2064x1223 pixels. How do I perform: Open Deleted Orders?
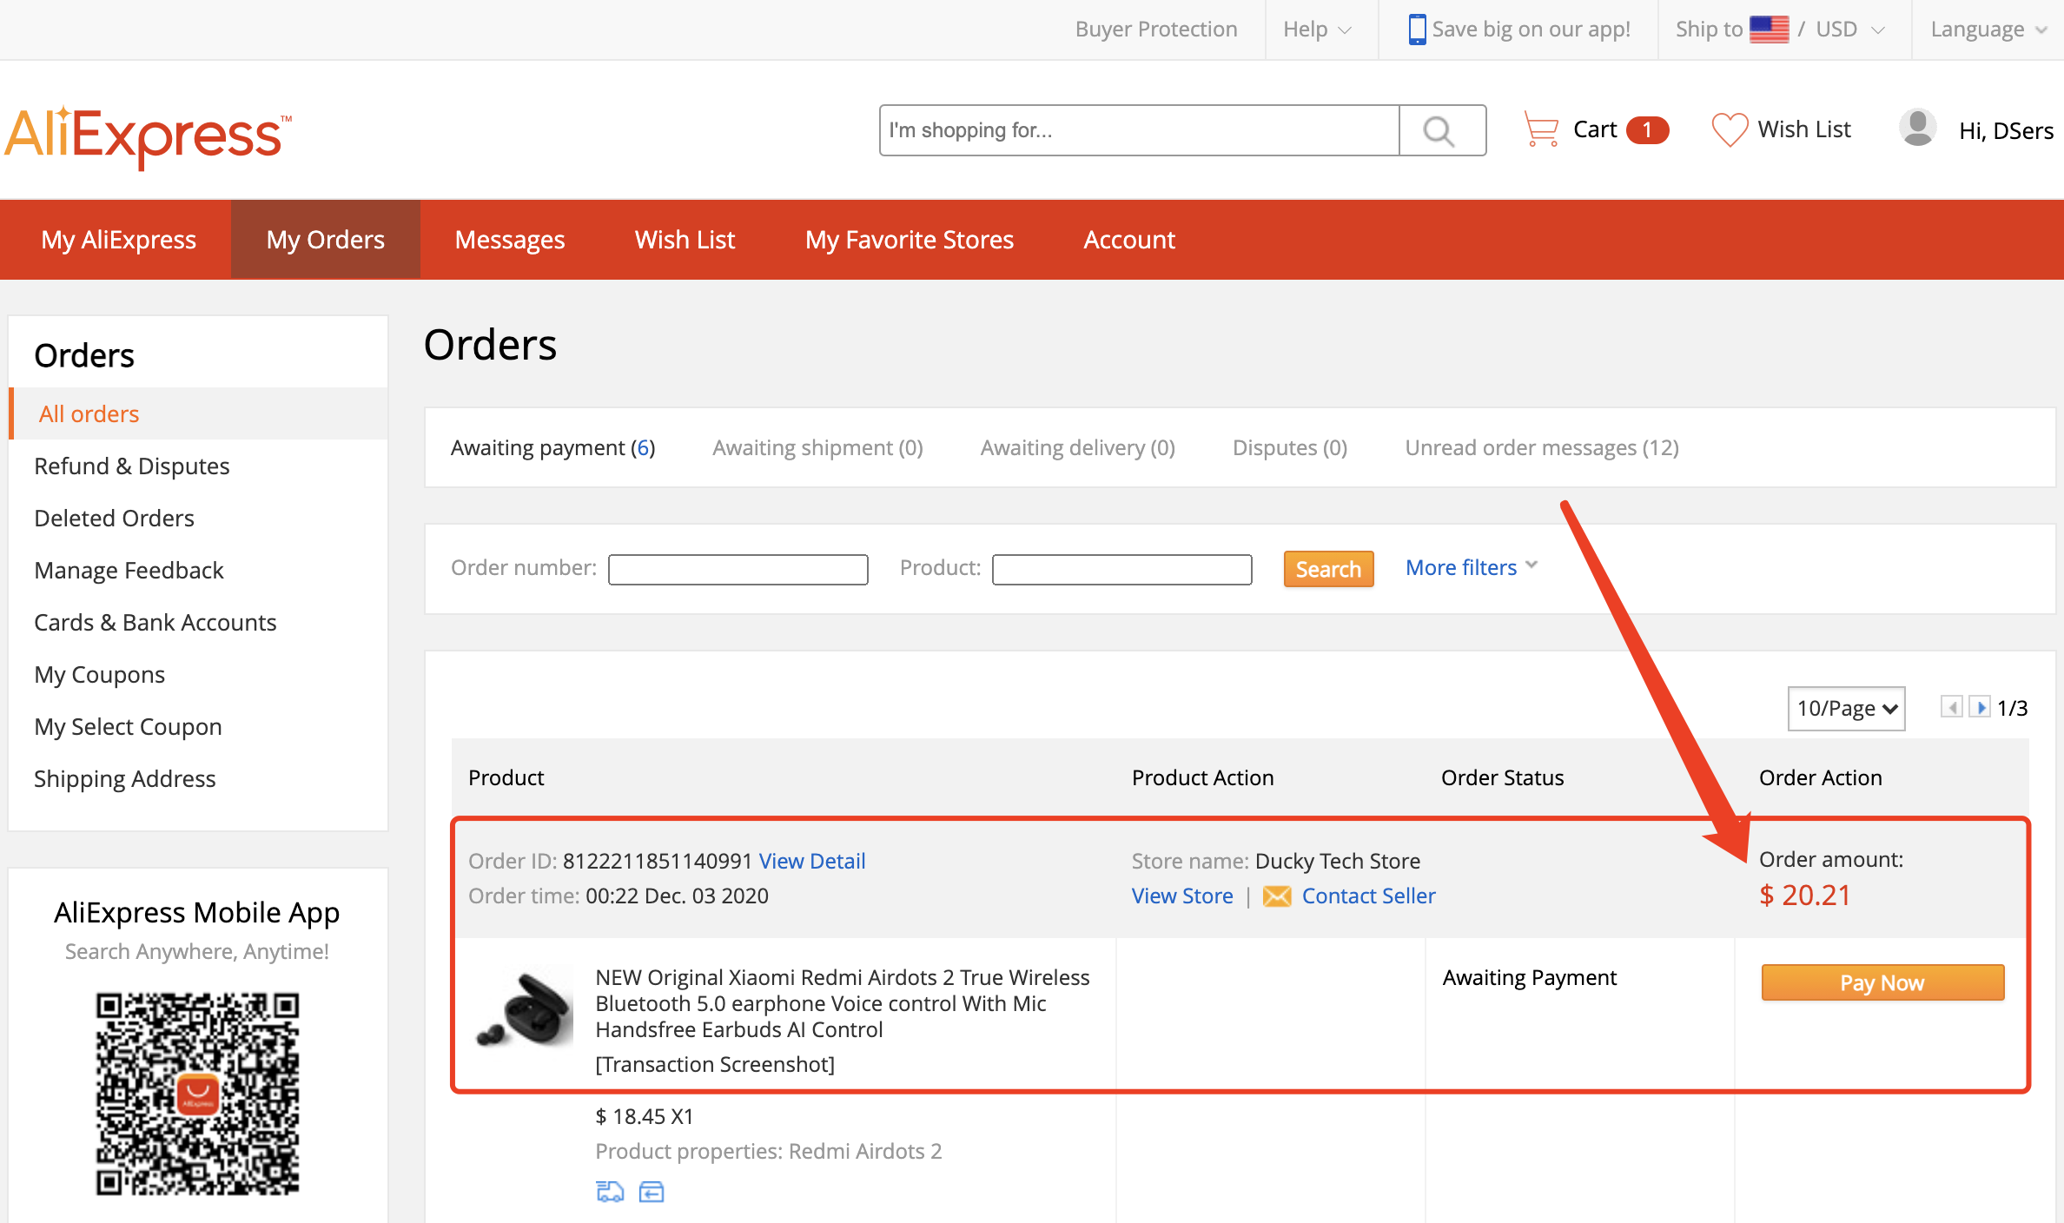[x=114, y=518]
